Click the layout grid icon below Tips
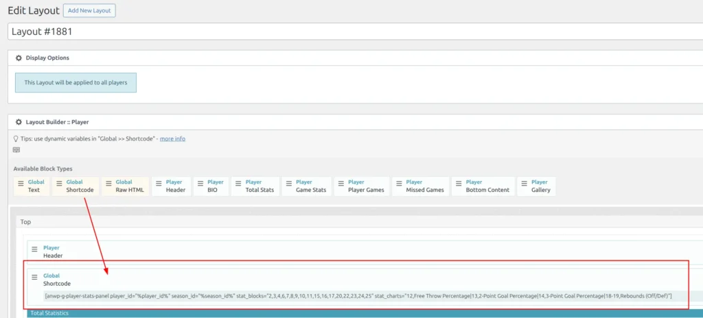The image size is (703, 318). [16, 150]
